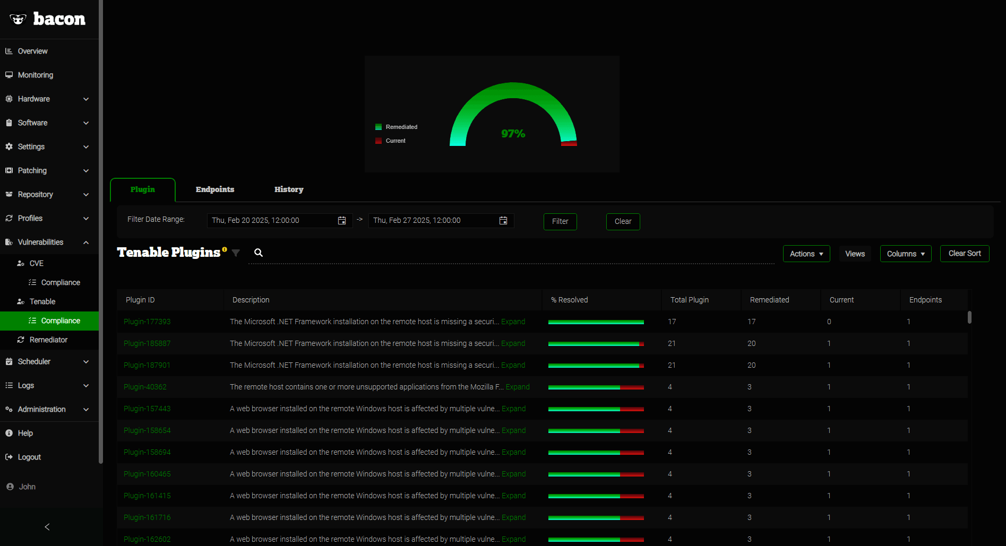Screen dimensions: 1006x546
Task: Click the Repository box icon
Action: pos(9,194)
